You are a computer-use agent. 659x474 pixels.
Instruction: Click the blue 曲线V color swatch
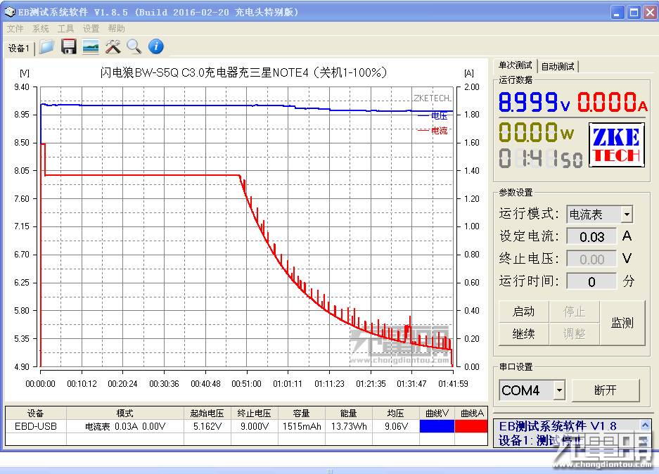pyautogui.click(x=437, y=426)
